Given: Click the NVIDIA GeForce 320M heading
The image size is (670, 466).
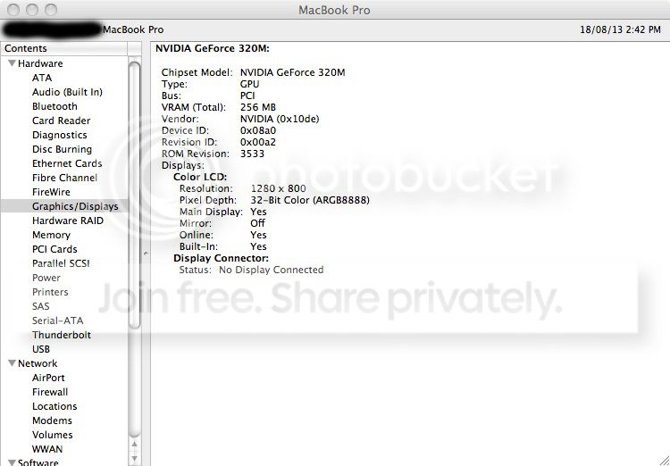Looking at the screenshot, I should tap(213, 49).
